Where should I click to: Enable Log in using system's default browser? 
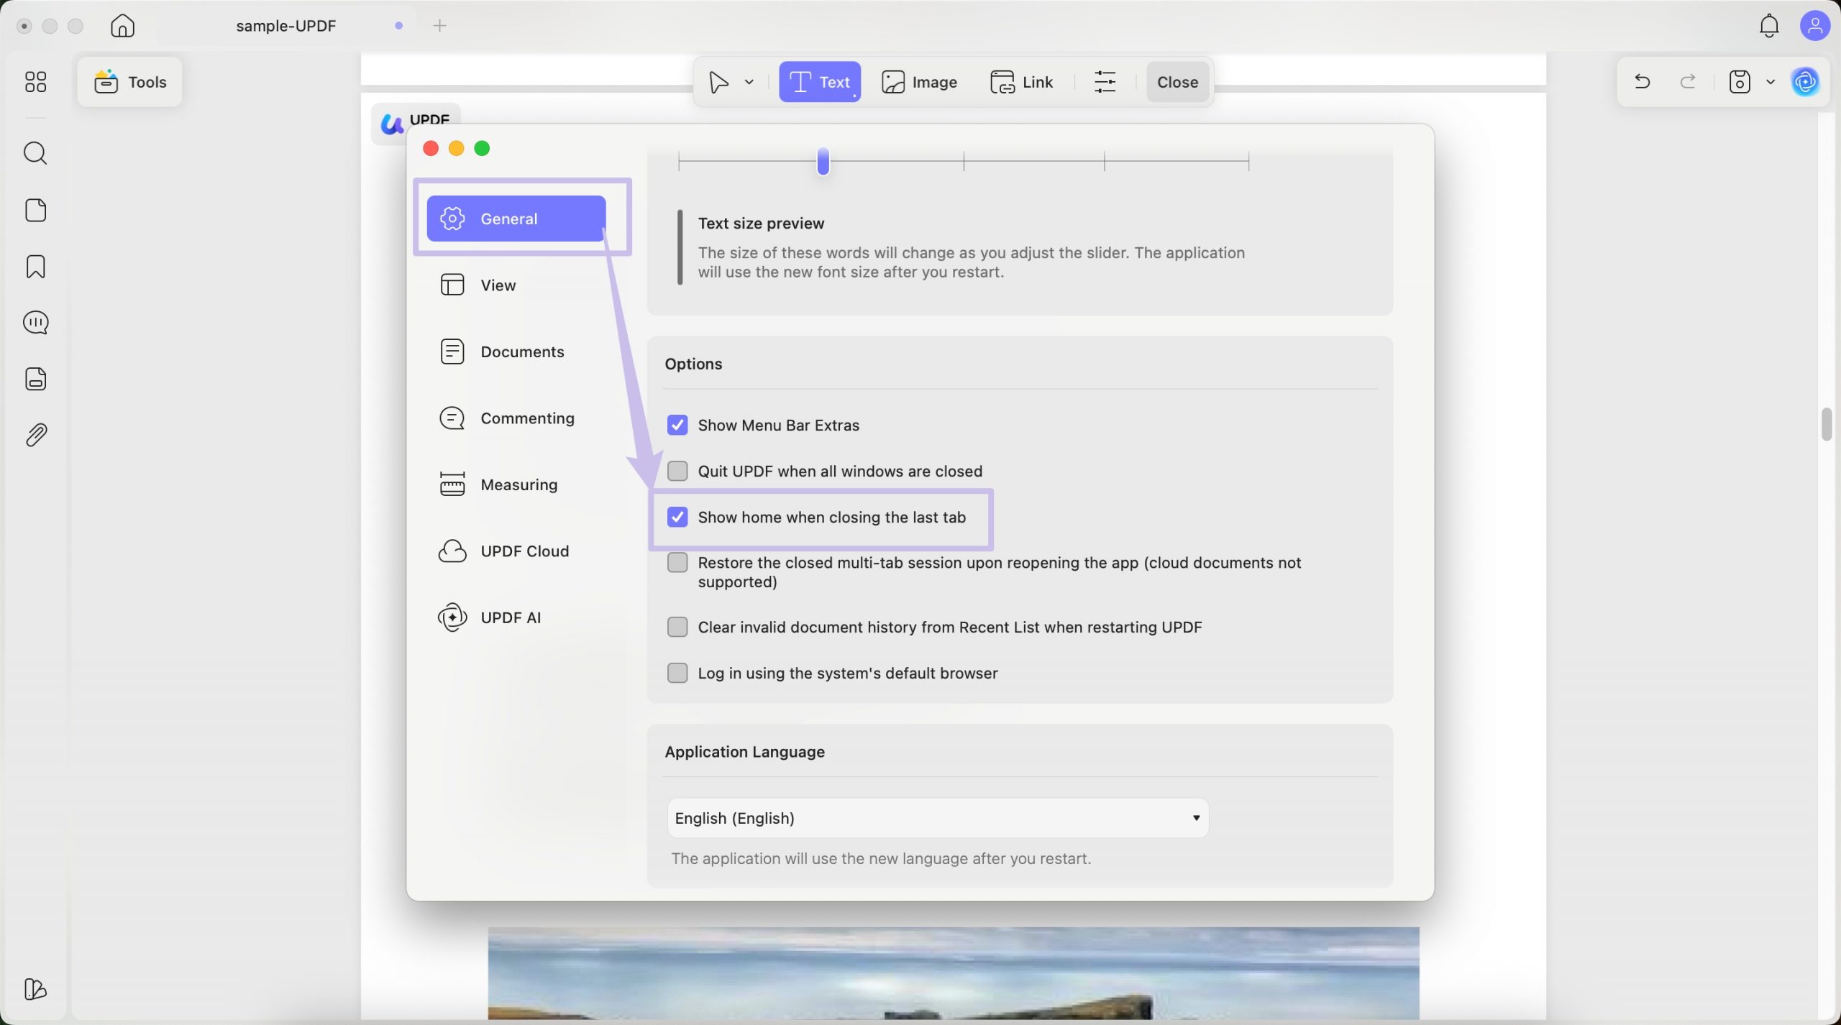pos(677,673)
